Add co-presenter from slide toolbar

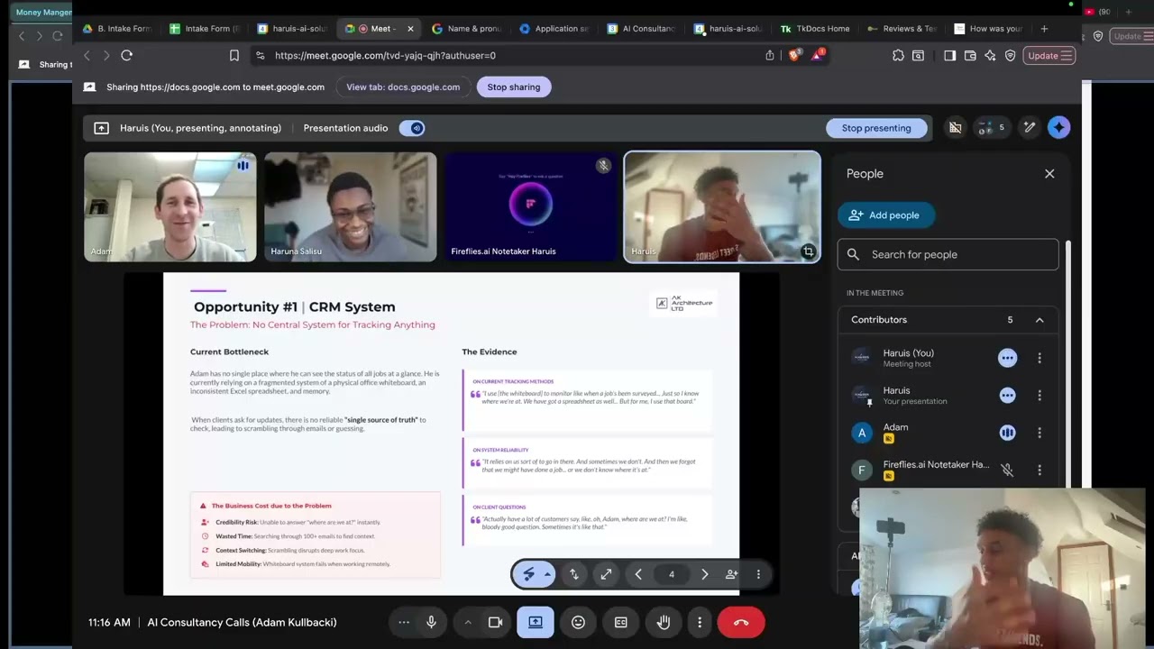pyautogui.click(x=731, y=574)
